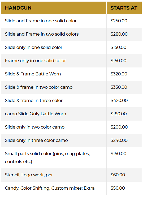This screenshot has width=143, height=200.
Task: Select the Slide & frame in three color text
Action: [34, 100]
